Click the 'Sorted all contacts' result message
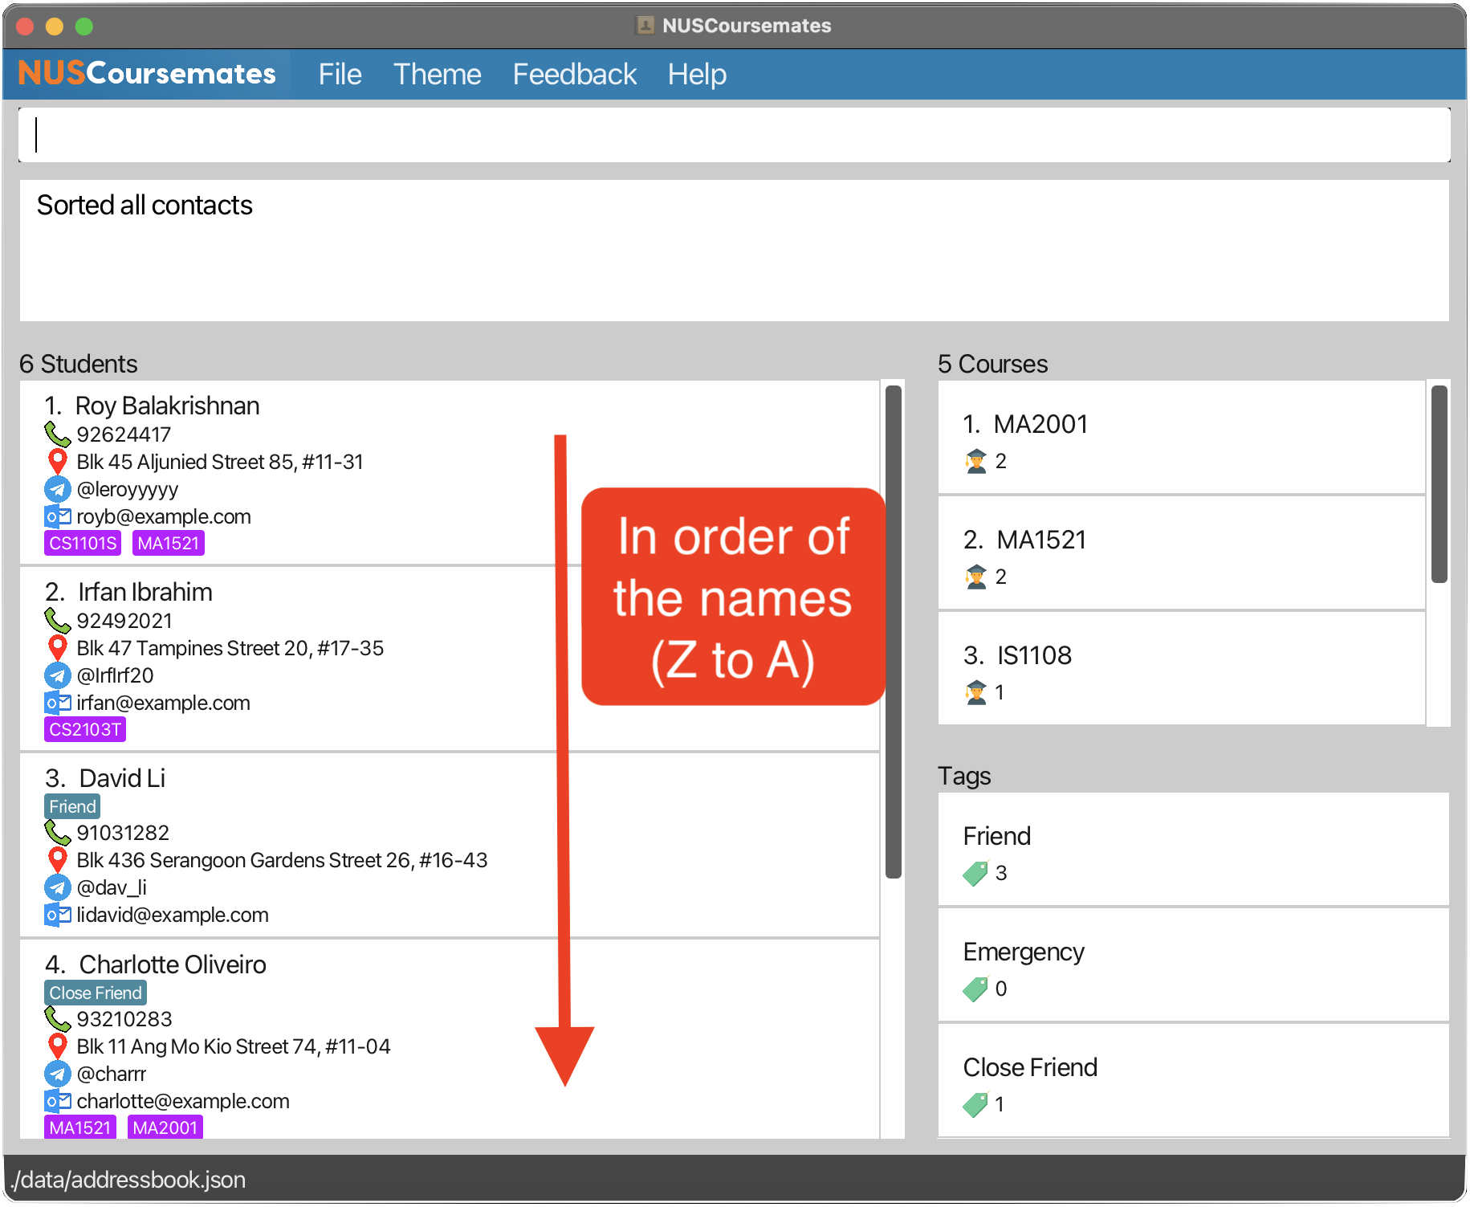This screenshot has width=1470, height=1207. (x=145, y=206)
